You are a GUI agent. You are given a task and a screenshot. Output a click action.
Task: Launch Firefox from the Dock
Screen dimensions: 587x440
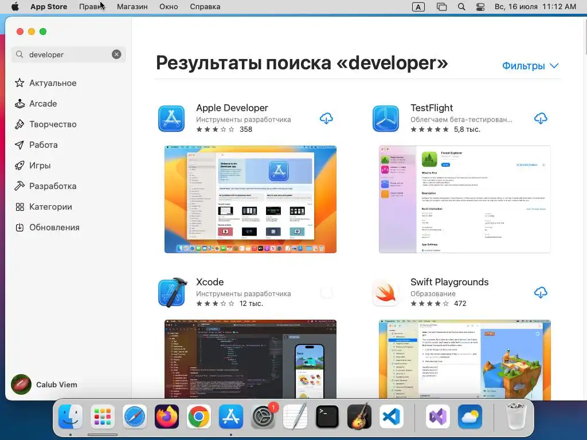point(167,417)
